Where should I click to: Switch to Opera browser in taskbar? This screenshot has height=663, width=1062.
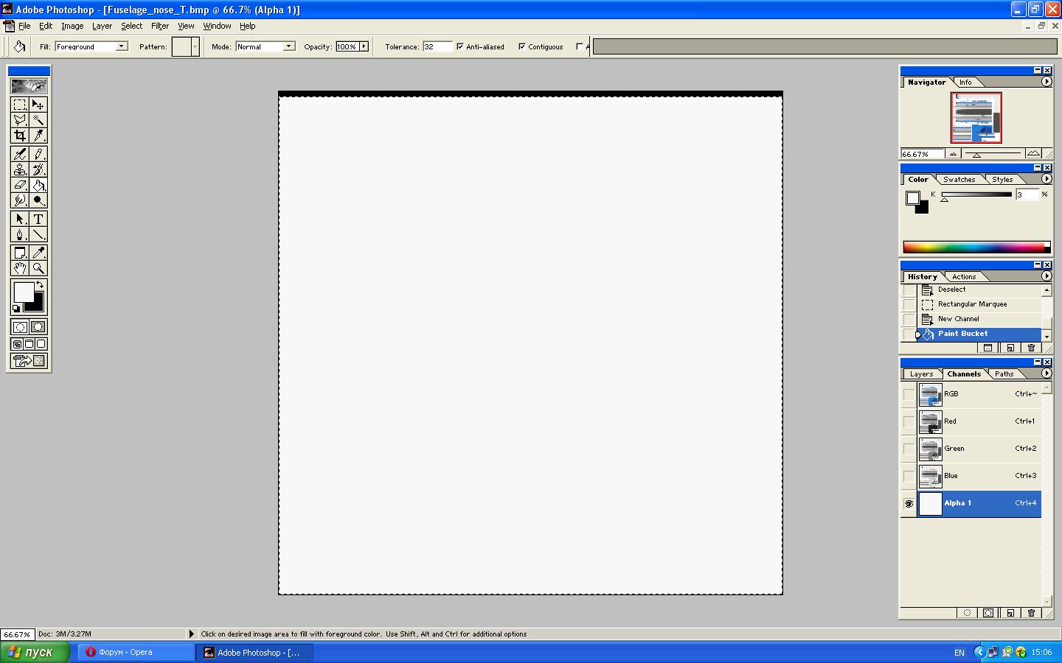(x=136, y=652)
